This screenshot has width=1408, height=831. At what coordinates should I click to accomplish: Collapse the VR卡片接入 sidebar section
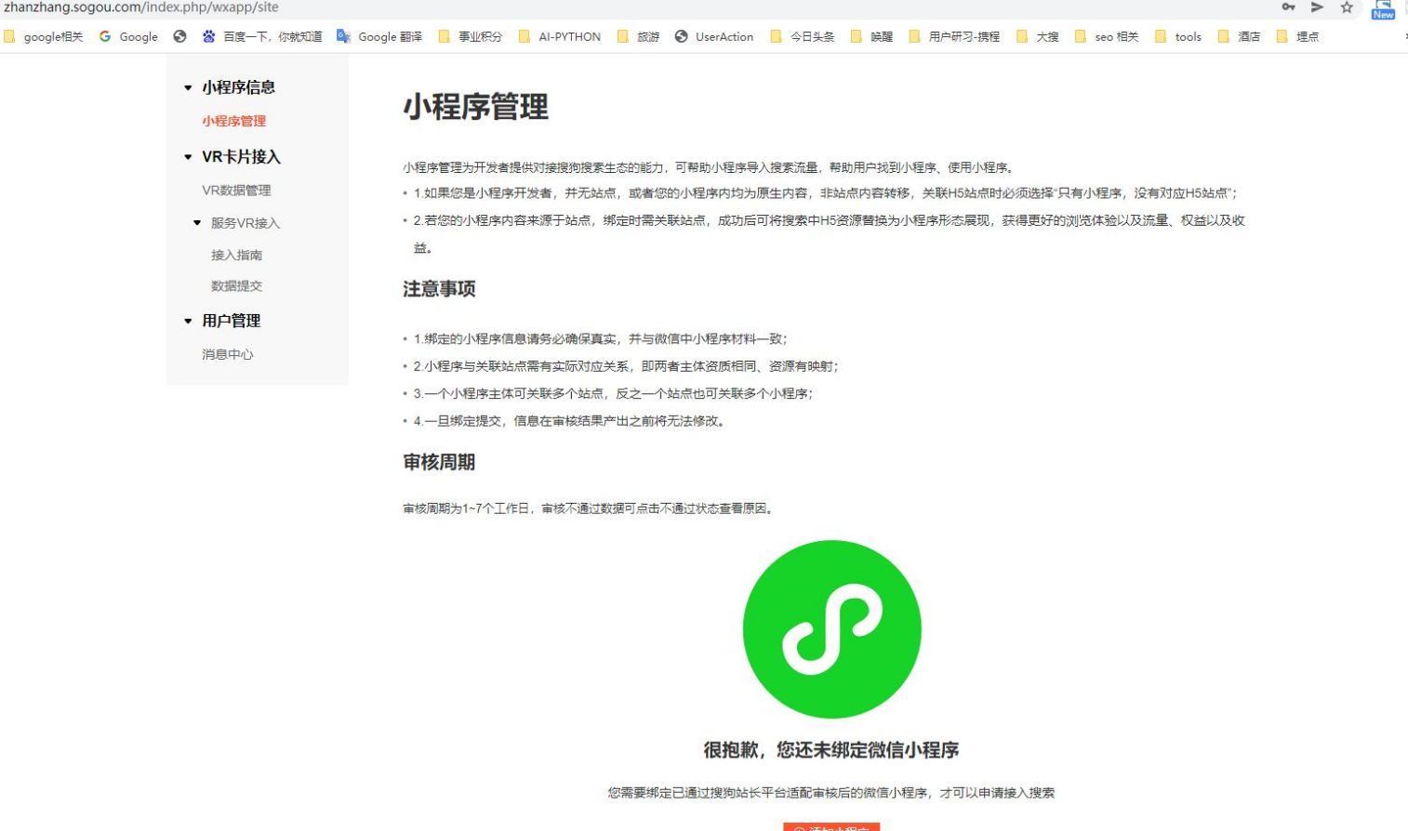click(x=188, y=157)
